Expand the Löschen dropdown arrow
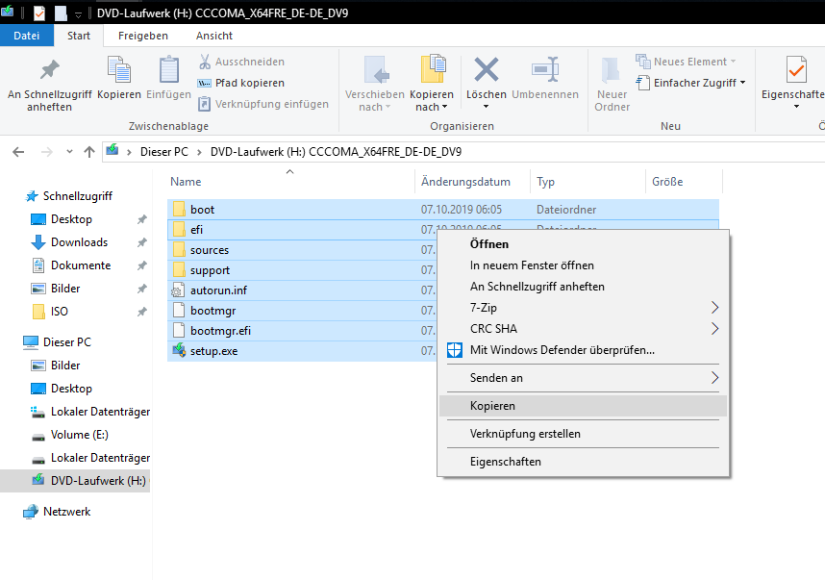825x580 pixels. (x=487, y=107)
